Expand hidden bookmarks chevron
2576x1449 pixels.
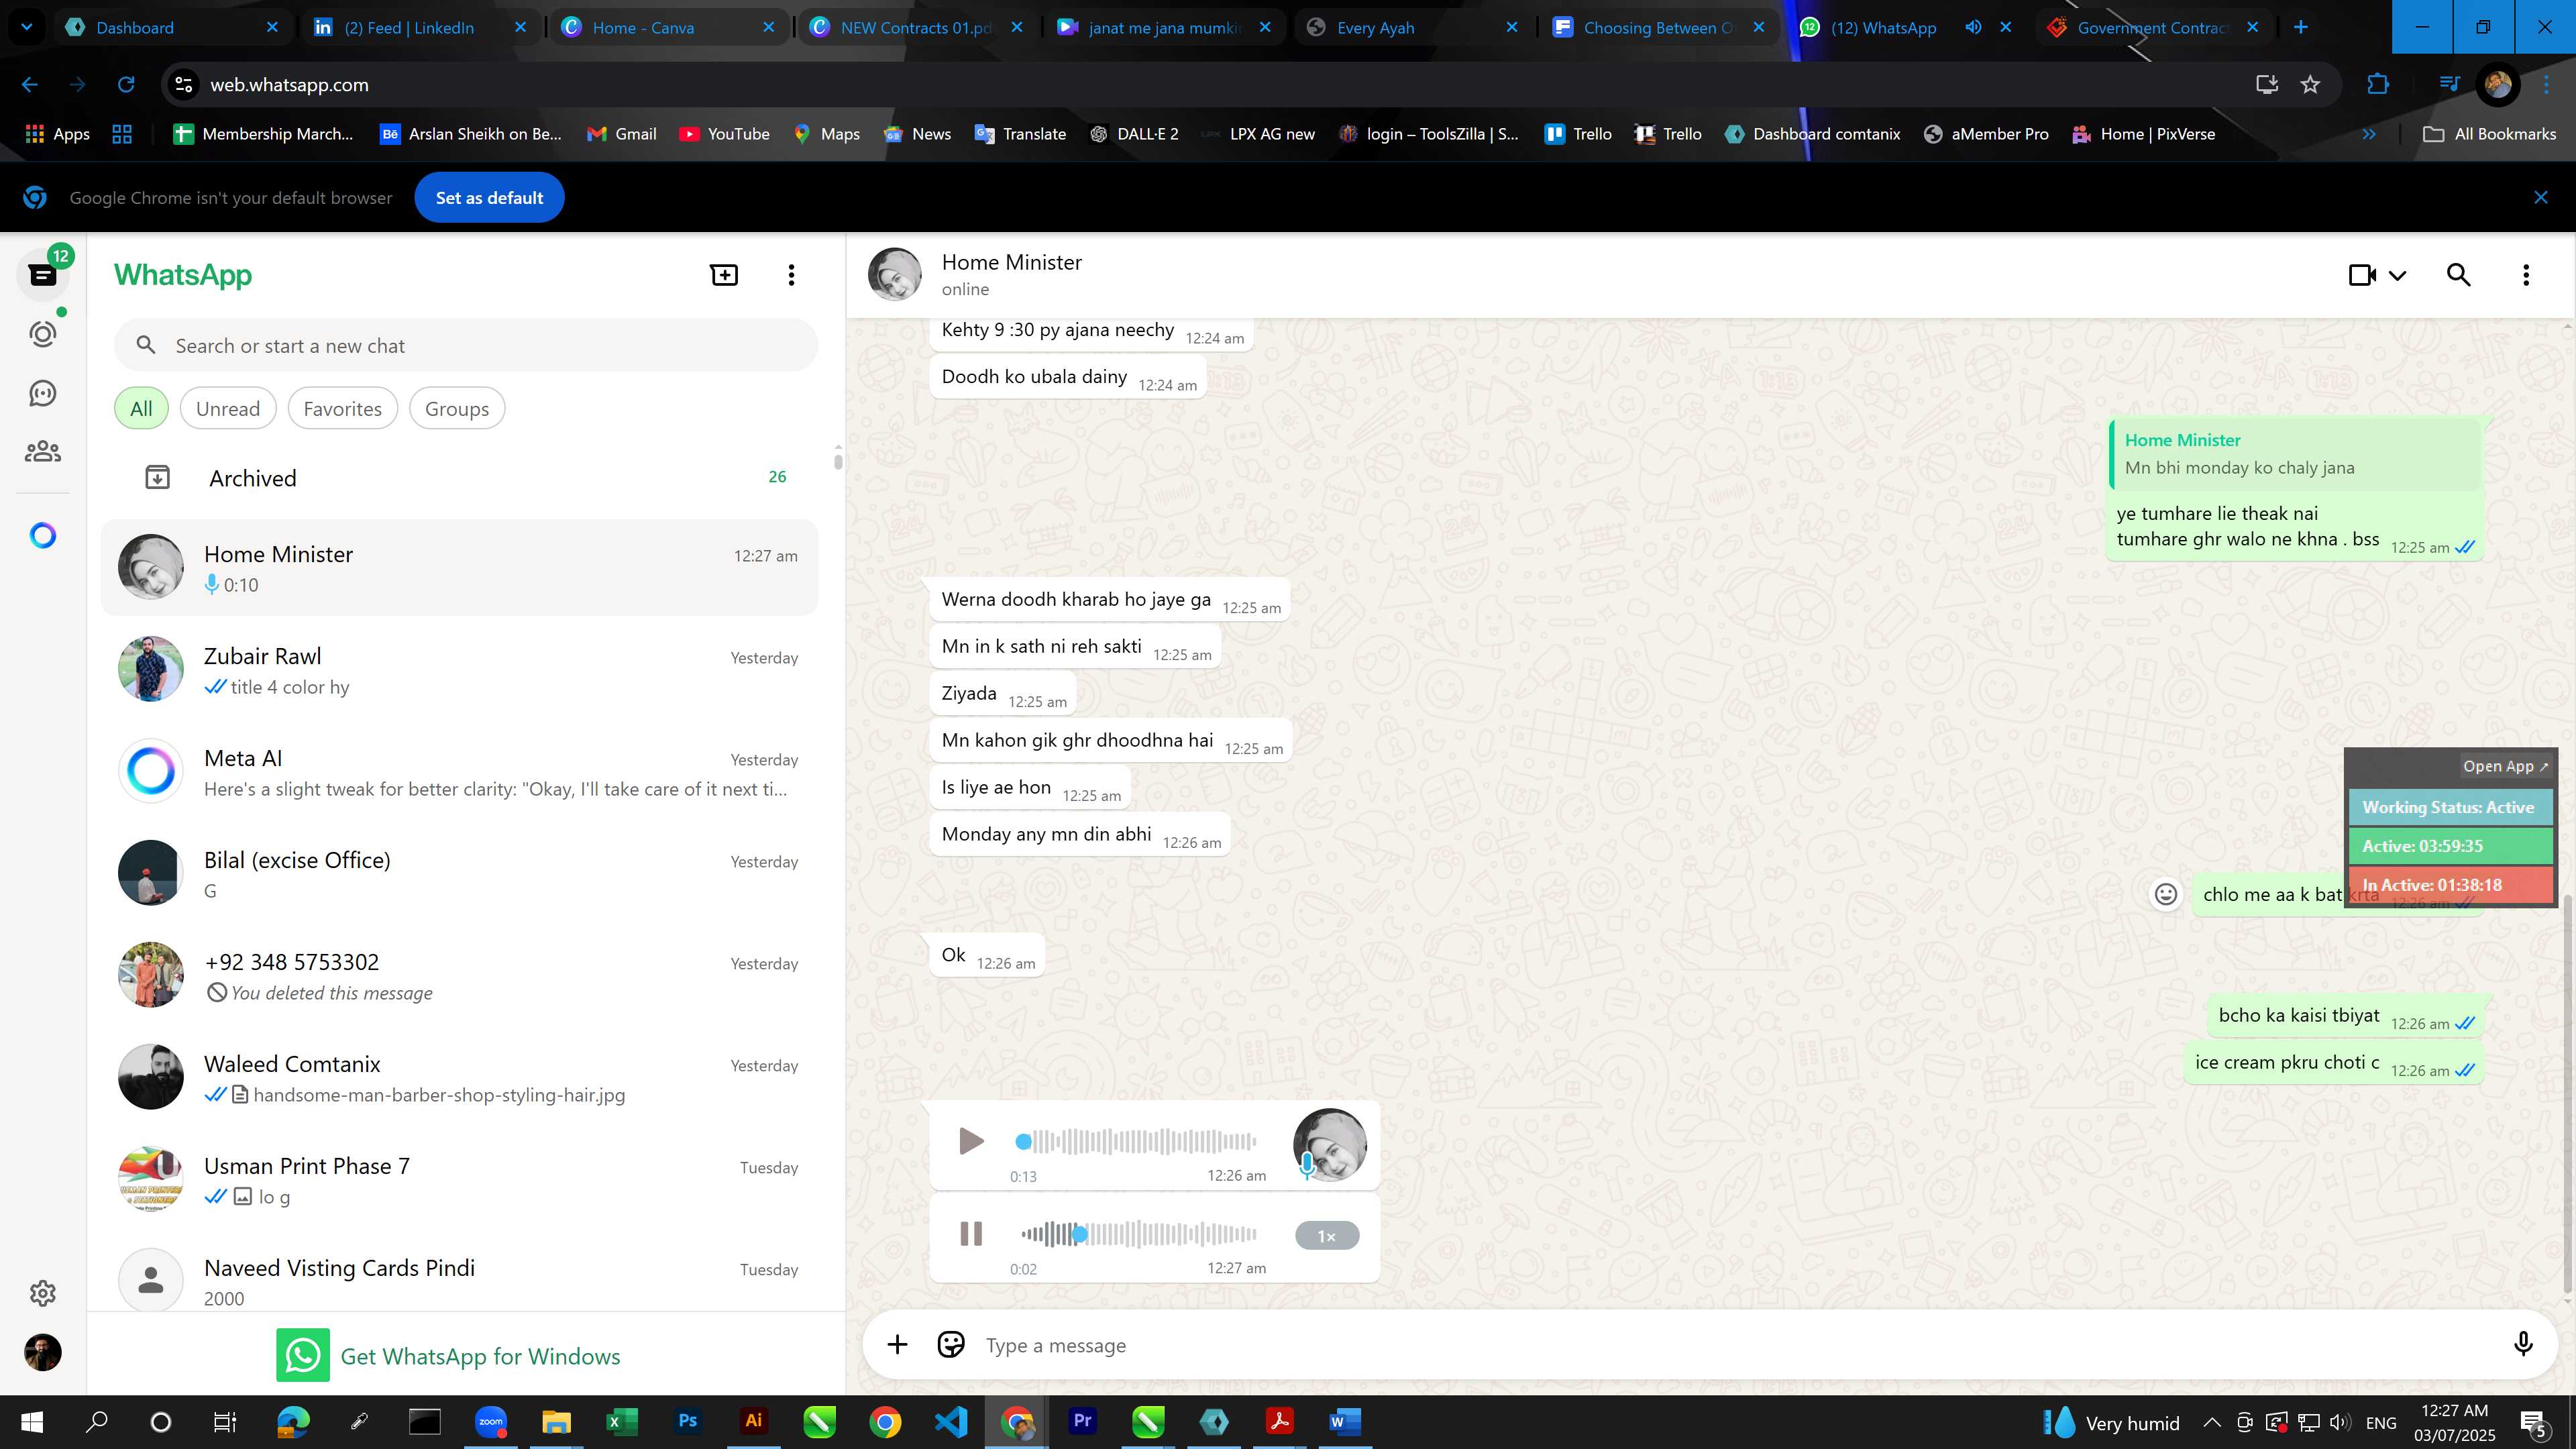(2369, 134)
